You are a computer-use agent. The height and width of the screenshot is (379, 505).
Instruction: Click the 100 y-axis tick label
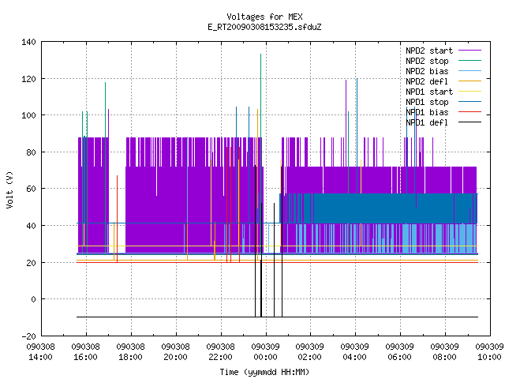[28, 115]
